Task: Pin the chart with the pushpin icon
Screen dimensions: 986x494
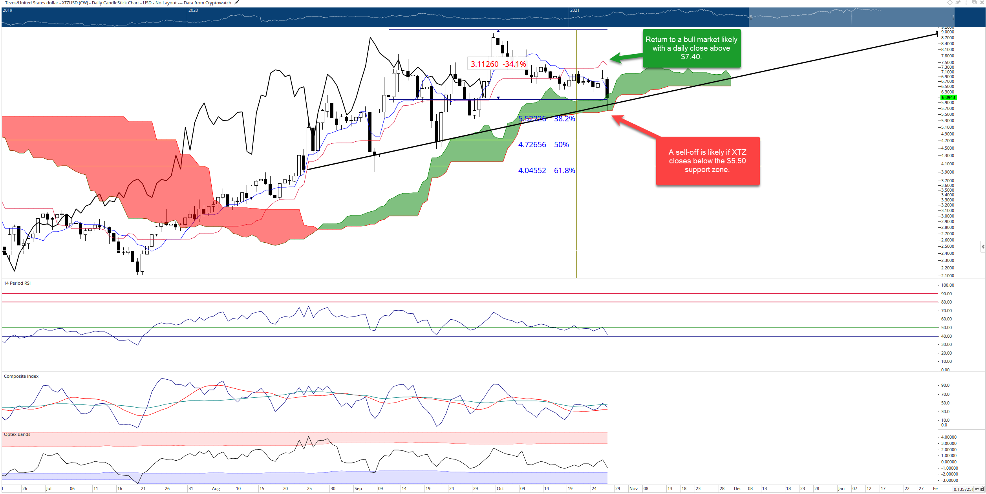Action: [958, 2]
